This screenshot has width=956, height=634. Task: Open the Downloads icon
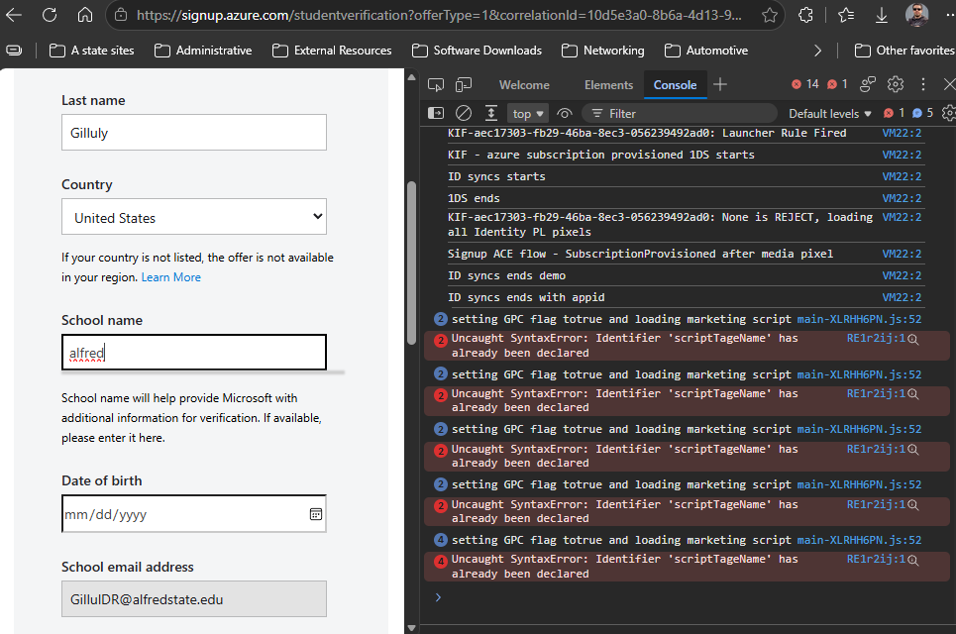pos(881,15)
